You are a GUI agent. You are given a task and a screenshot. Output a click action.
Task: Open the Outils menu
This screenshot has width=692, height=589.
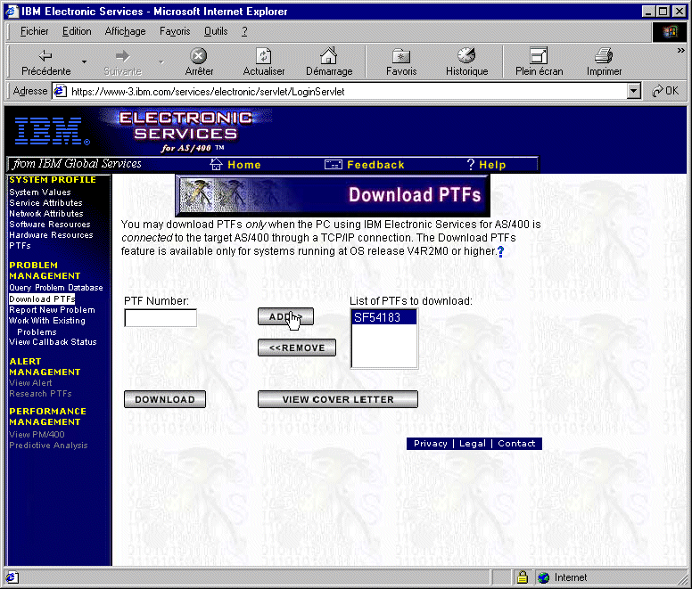click(x=216, y=31)
